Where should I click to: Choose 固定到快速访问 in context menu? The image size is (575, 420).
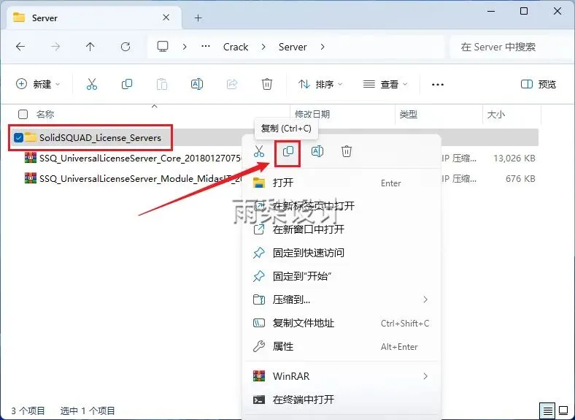[341, 253]
